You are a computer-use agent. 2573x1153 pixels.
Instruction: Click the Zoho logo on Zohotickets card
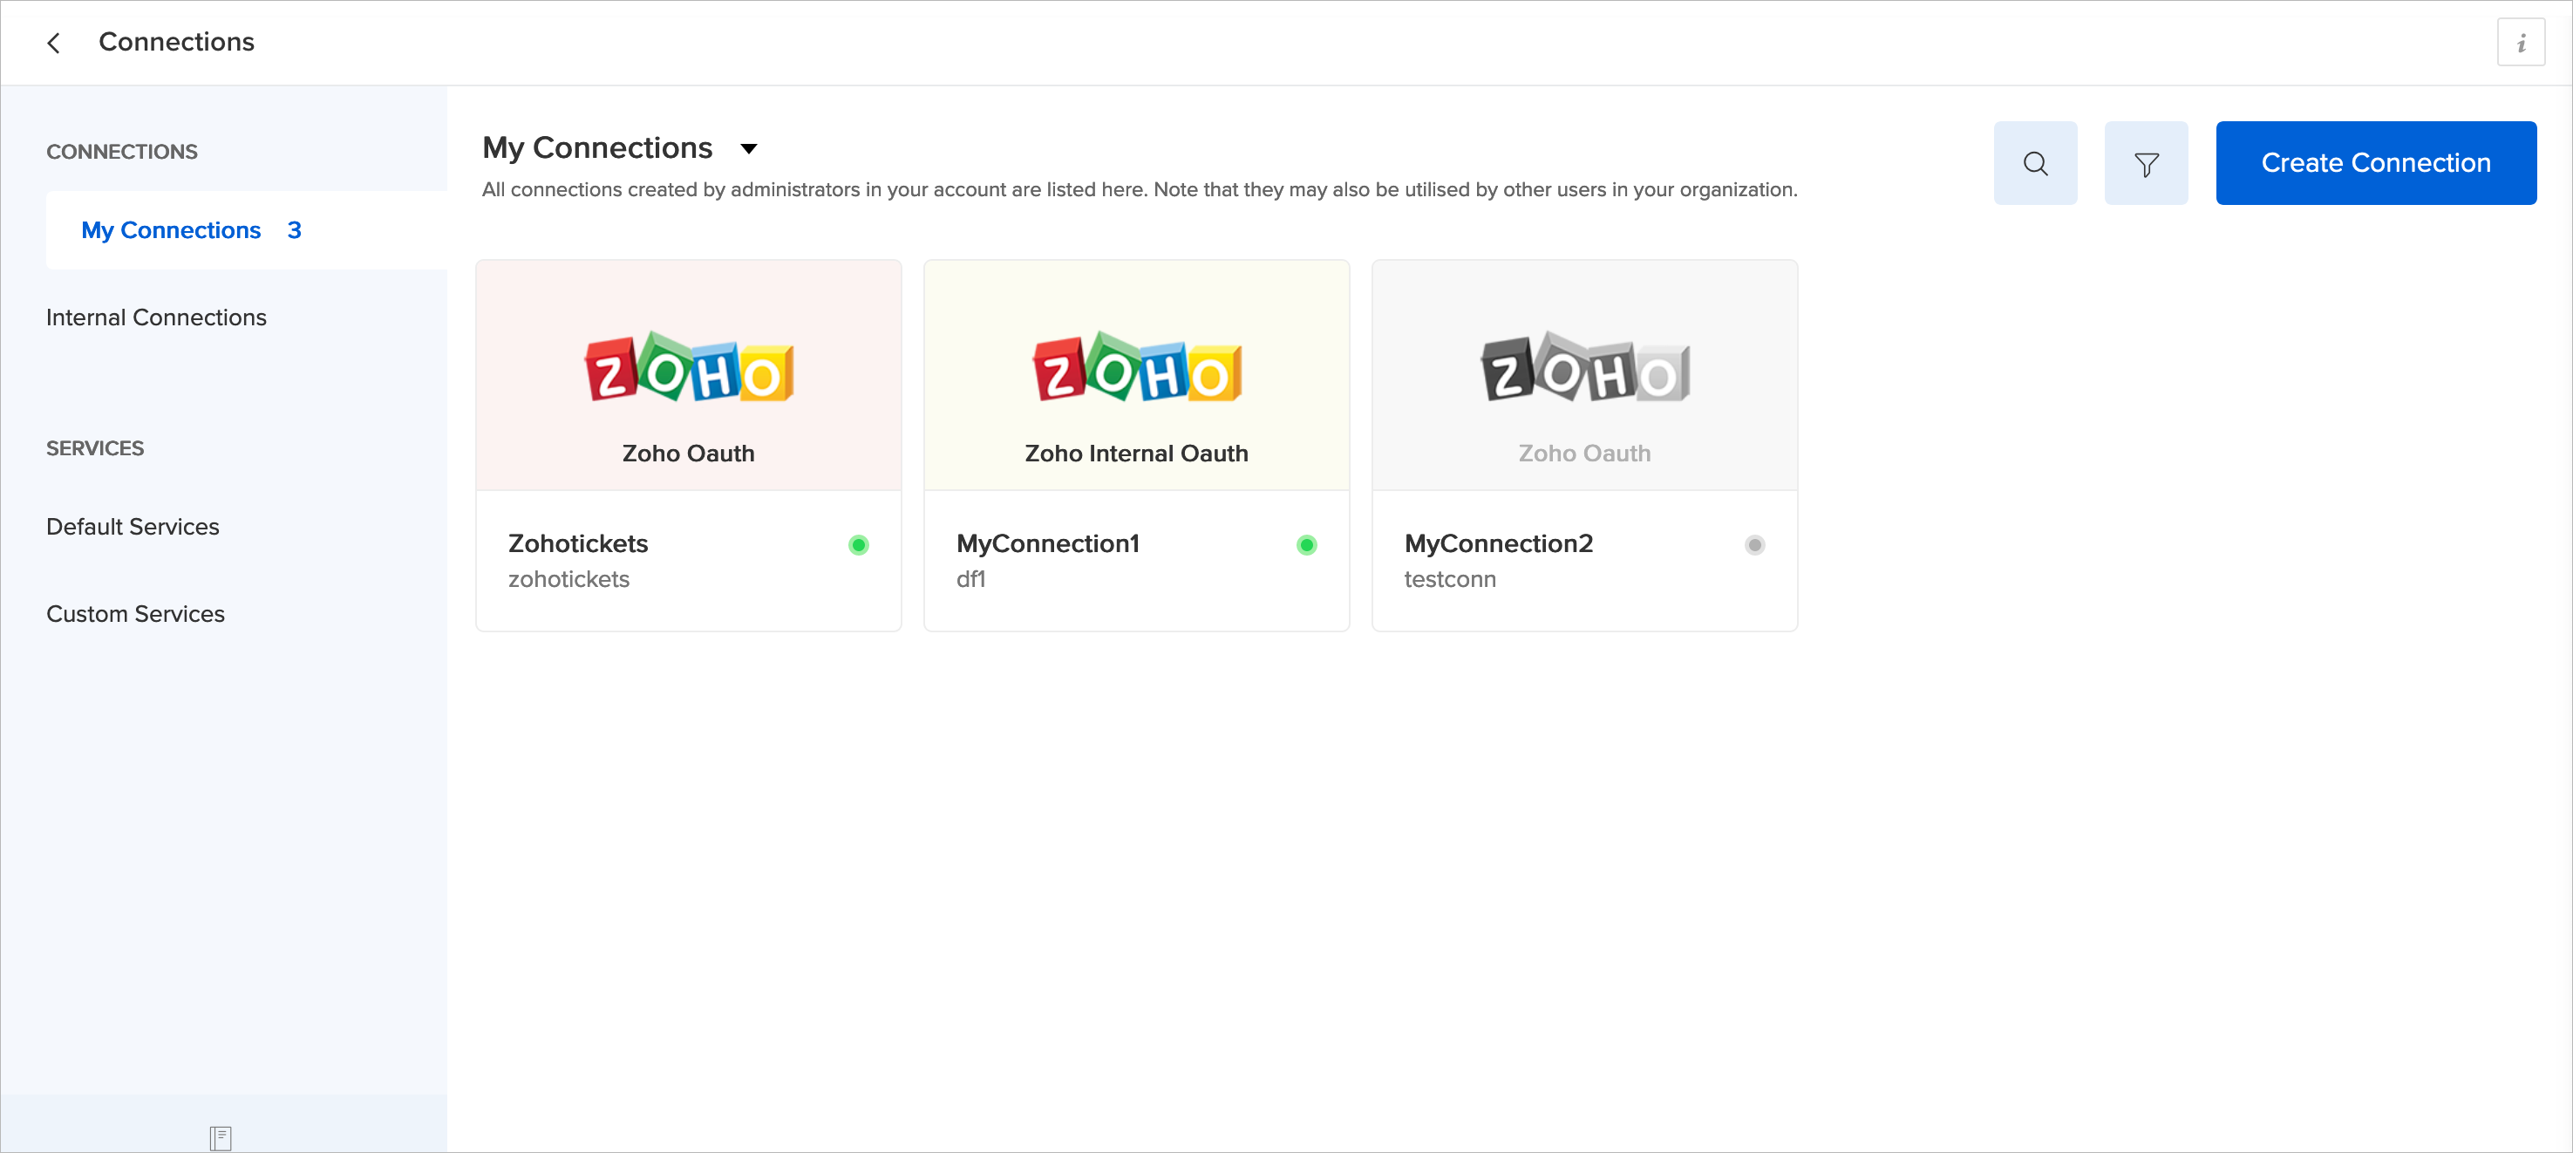(688, 368)
